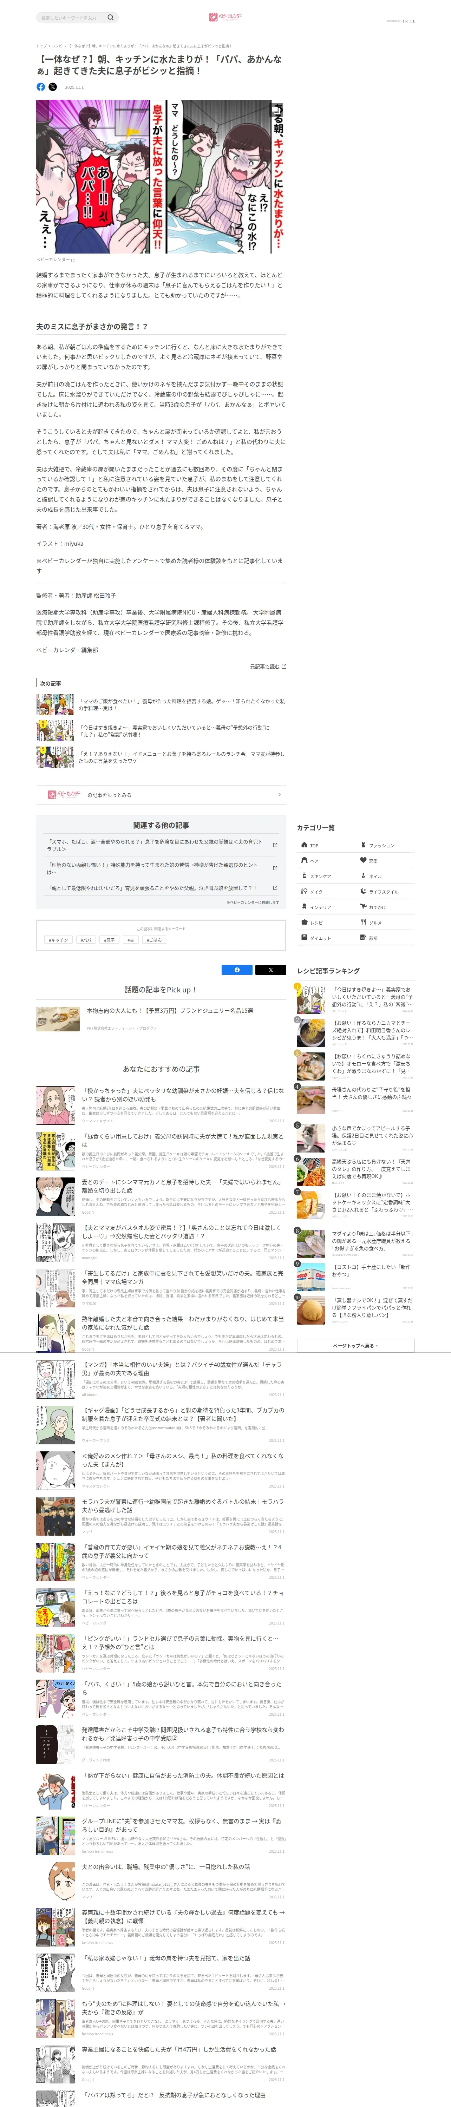The image size is (451, 2107).
Task: Open the ベビーカレンダー logo at top center
Action: click(225, 17)
